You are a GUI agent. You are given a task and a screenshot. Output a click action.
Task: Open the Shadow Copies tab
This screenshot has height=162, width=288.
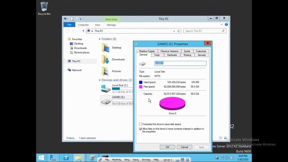147,51
